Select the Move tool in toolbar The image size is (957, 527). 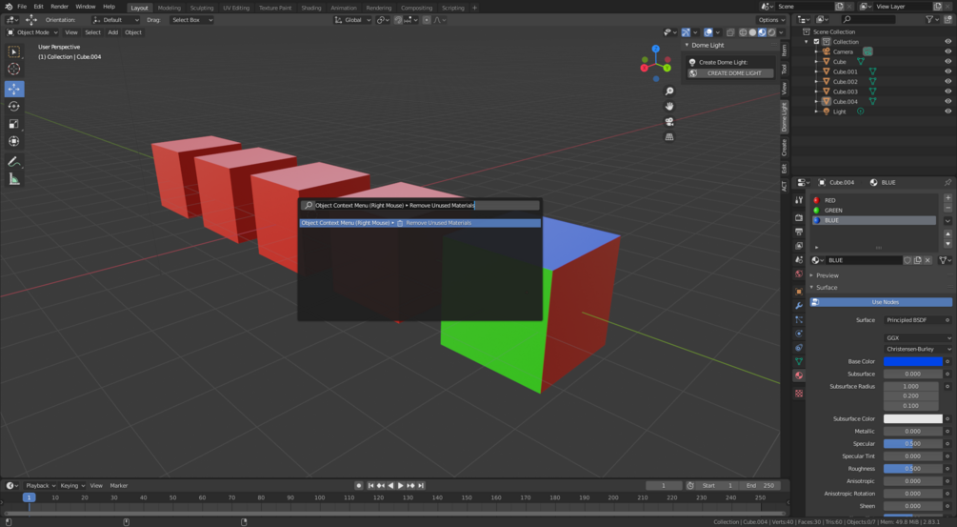click(x=14, y=90)
